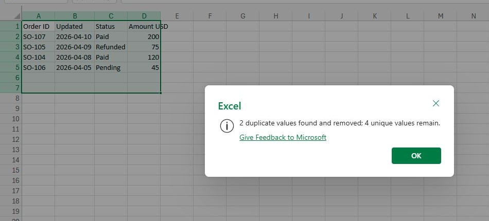Select row 19 header
This screenshot has height=221, width=489.
pyautogui.click(x=11, y=211)
